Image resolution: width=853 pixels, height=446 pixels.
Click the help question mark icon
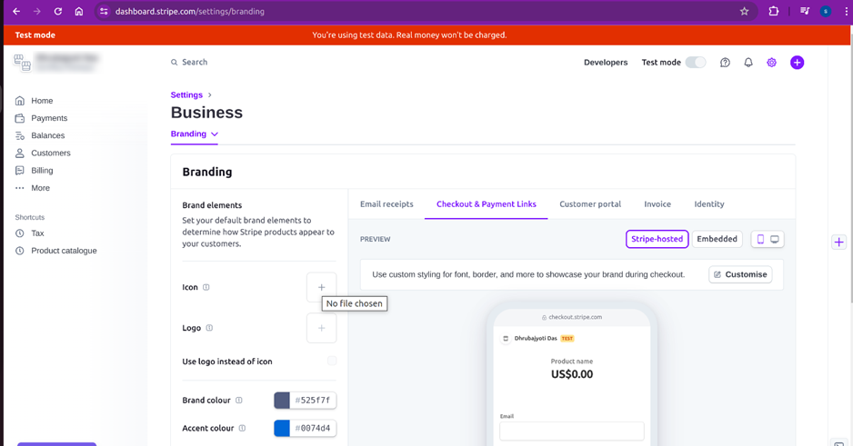[725, 63]
